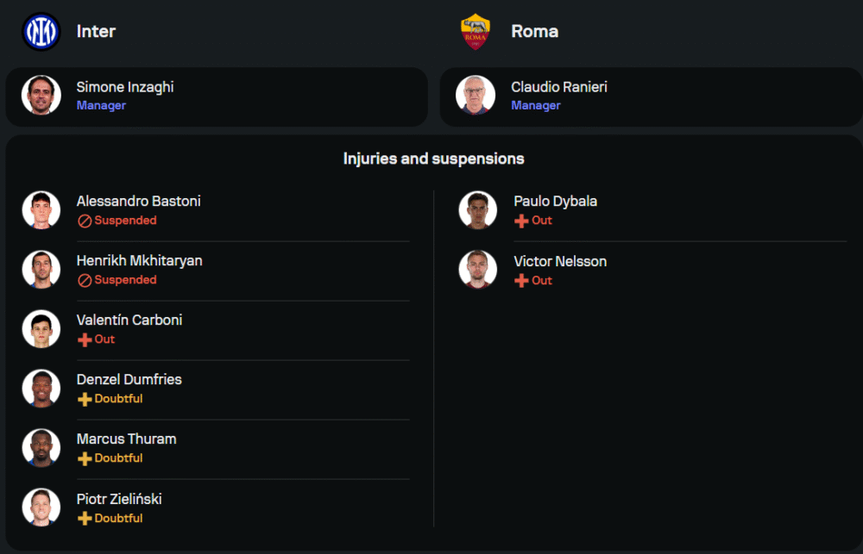Viewport: 863px width, 554px height.
Task: Open Marcus Thuram's player page
Action: [x=126, y=439]
